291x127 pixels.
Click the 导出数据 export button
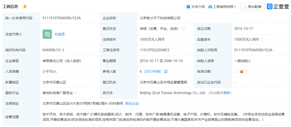[x=252, y=7]
